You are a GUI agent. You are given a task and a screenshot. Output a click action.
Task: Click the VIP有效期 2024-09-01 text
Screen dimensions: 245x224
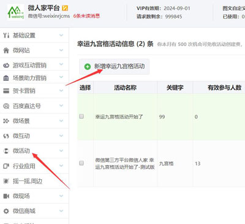pos(164,9)
